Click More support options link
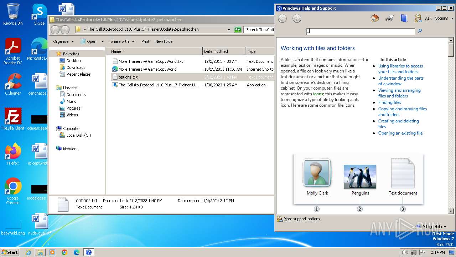The height and width of the screenshot is (257, 456). 302,219
